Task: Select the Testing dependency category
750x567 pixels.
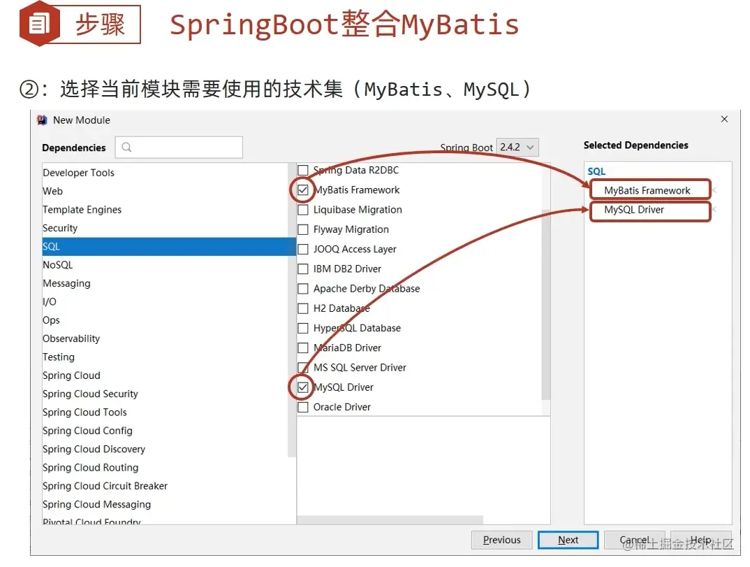Action: tap(58, 357)
